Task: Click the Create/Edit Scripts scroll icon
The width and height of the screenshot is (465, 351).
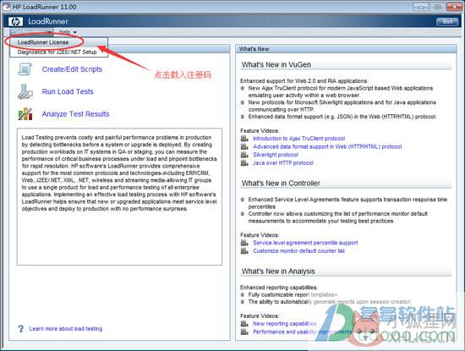Action: [25, 69]
